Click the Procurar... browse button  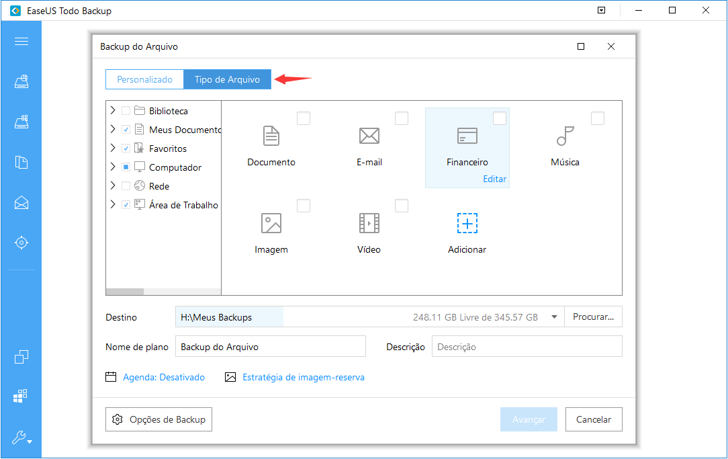pos(594,317)
